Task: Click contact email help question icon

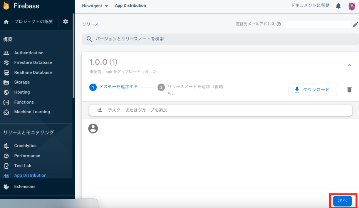Action: 278,24
